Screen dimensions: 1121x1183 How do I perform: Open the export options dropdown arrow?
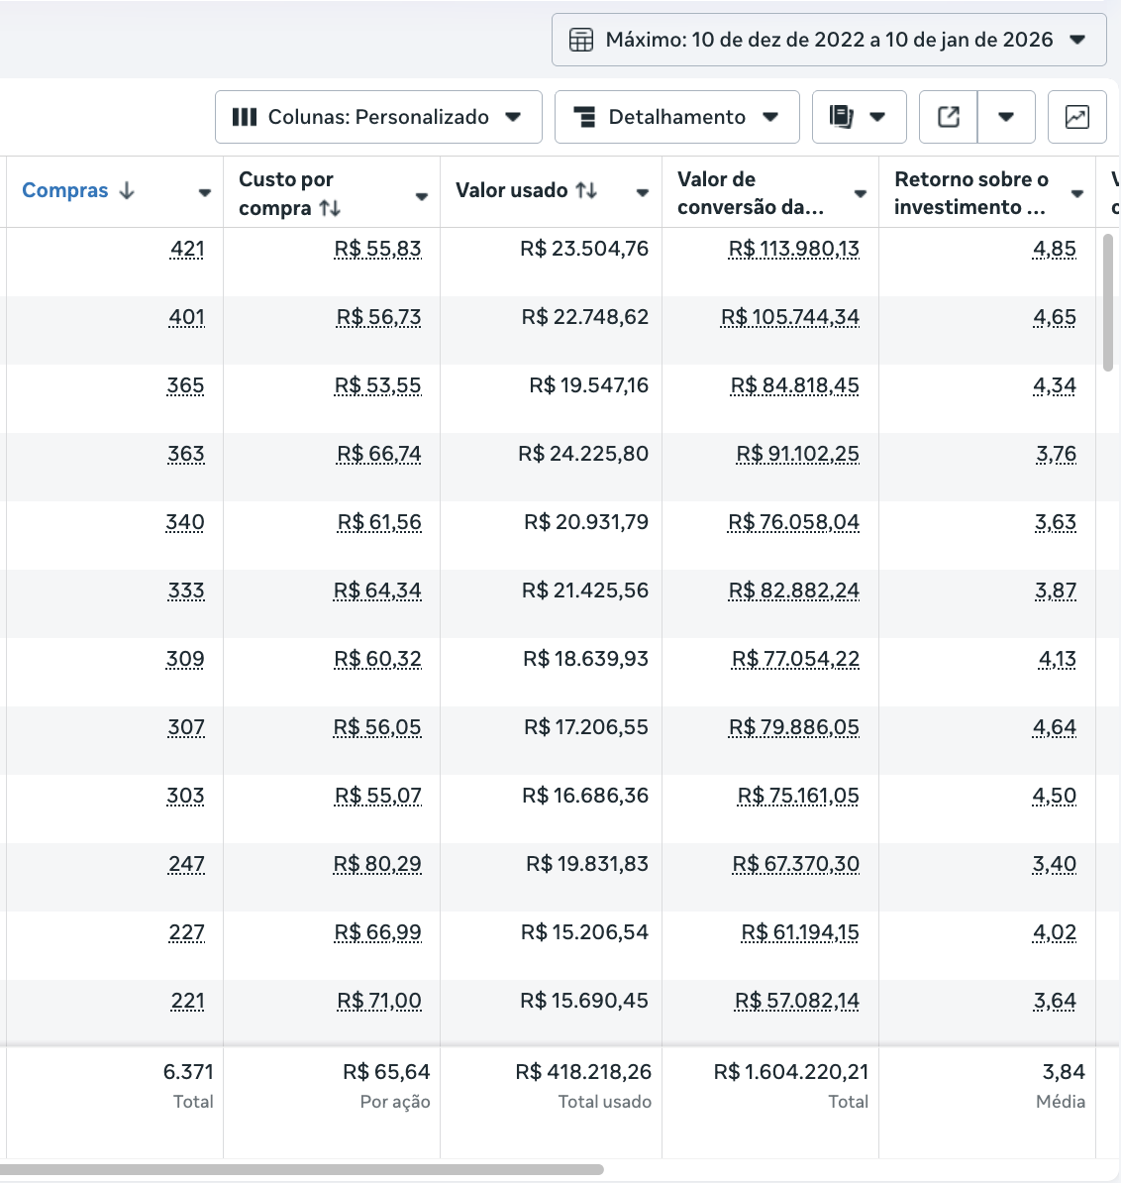pos(1006,117)
